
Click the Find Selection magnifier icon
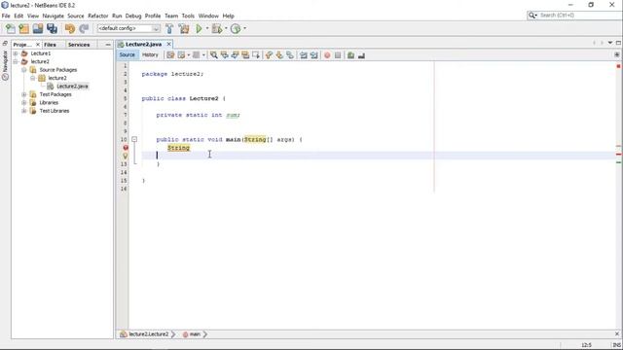click(214, 55)
